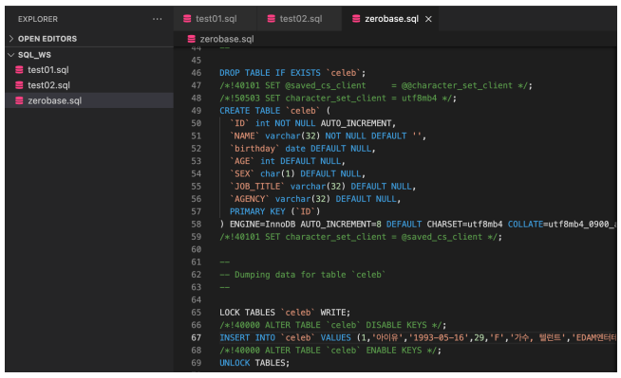This screenshot has height=378, width=621.
Task: Click the `AGE` int DEFAULT NULL line
Action: [287, 161]
